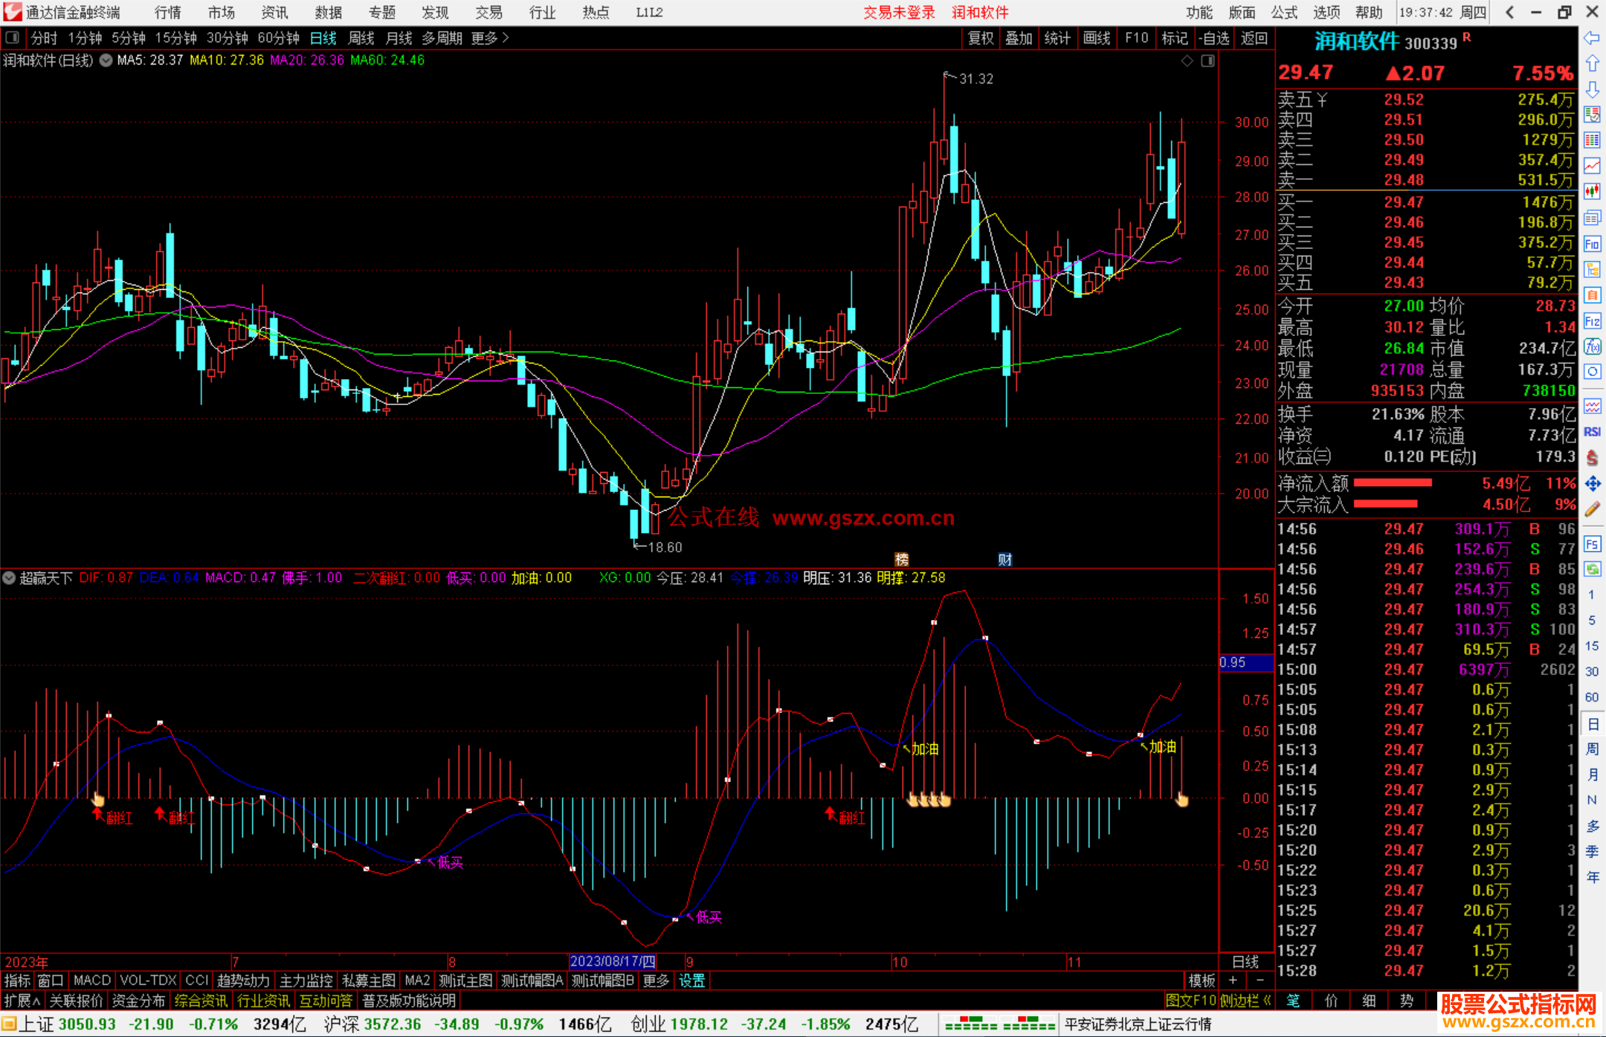Click the four-way move arrows icon
This screenshot has width=1606, height=1037.
1592,484
